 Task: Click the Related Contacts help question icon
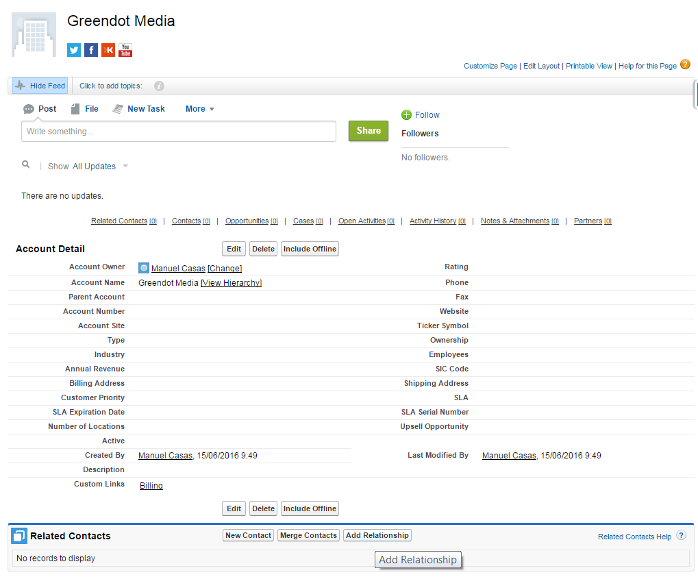point(681,535)
